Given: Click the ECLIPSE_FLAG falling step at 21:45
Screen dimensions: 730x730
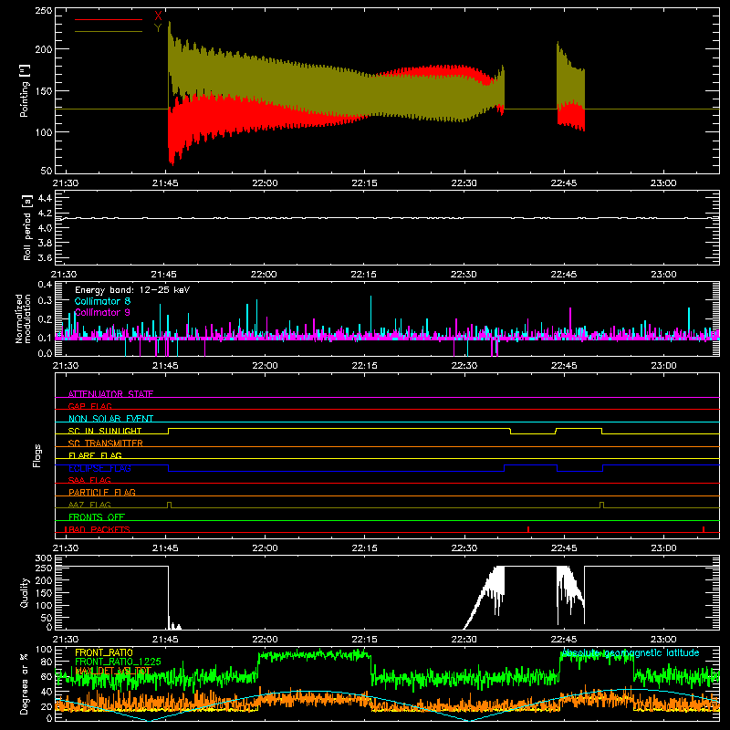Looking at the screenshot, I should pyautogui.click(x=169, y=468).
